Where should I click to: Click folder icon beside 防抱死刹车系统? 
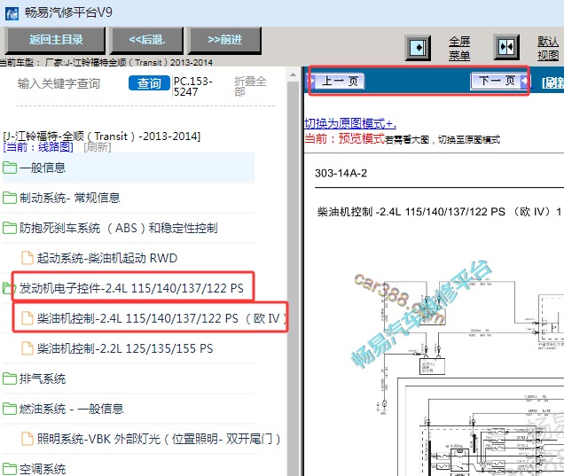point(10,228)
